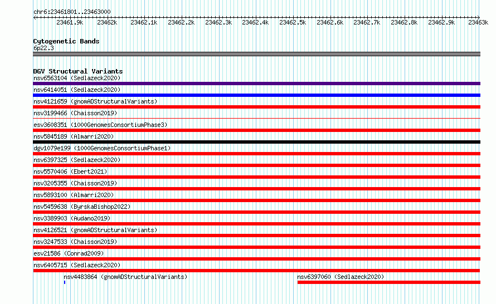This screenshot has width=496, height=304.
Task: Open the nsv6414051 (Sedlazeck2020) label
Action: [77, 90]
